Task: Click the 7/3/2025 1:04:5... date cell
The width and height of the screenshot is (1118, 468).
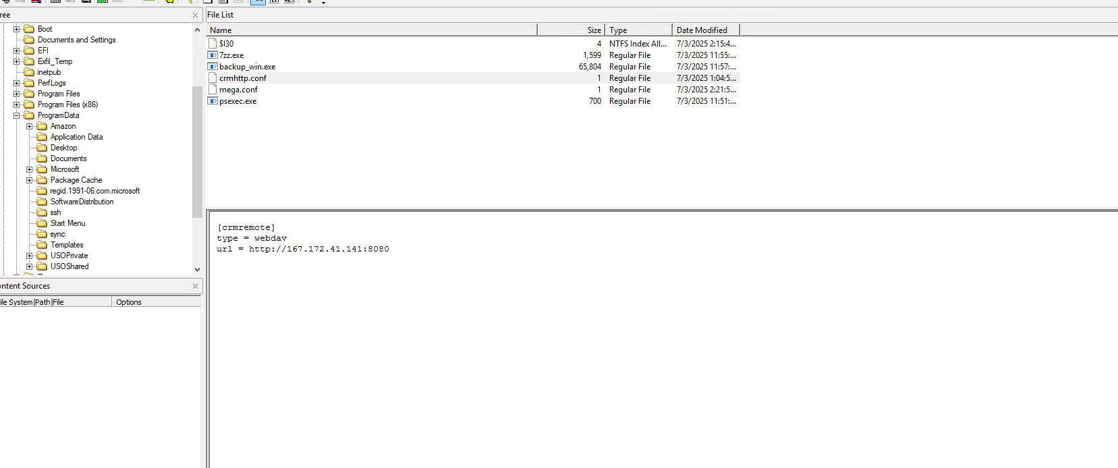Action: click(706, 78)
